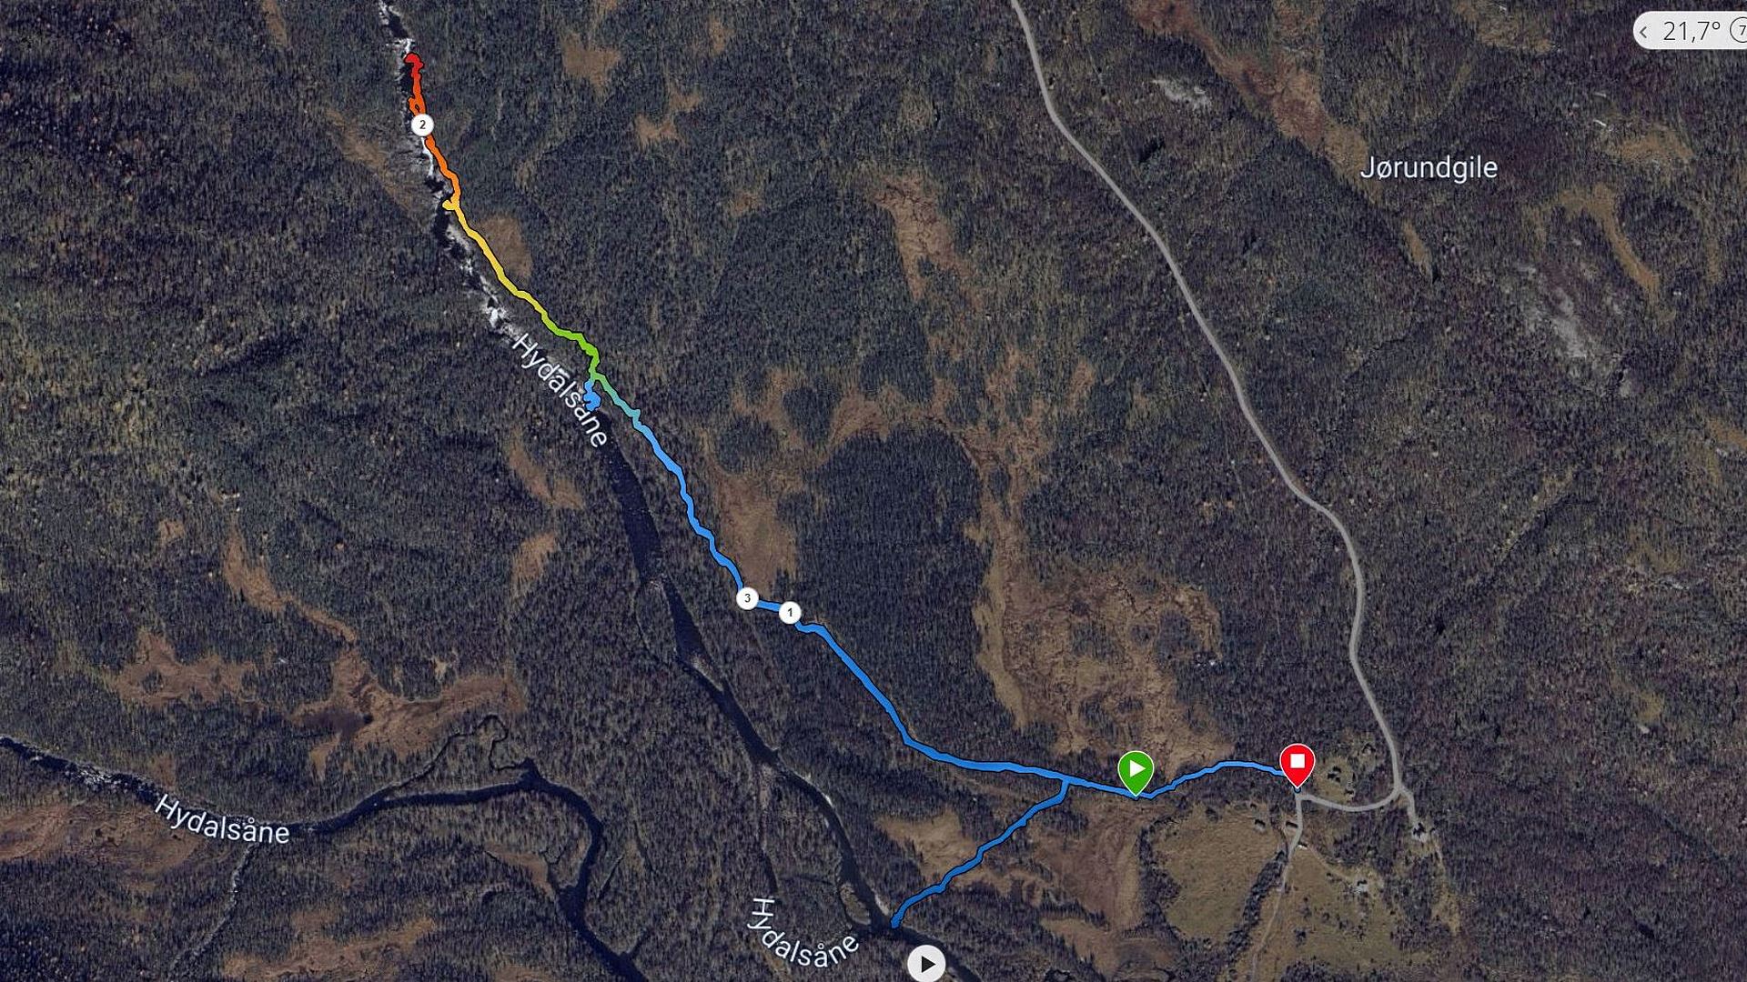The width and height of the screenshot is (1747, 982).
Task: Click the red segment at the track's northern tip
Action: pyautogui.click(x=413, y=63)
